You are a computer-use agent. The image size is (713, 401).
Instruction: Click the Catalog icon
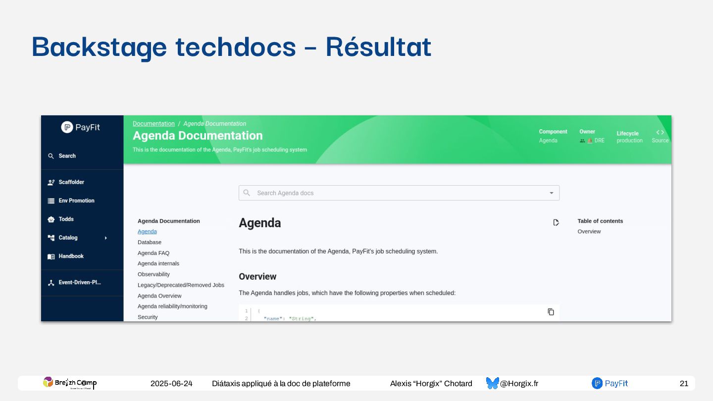(x=51, y=238)
